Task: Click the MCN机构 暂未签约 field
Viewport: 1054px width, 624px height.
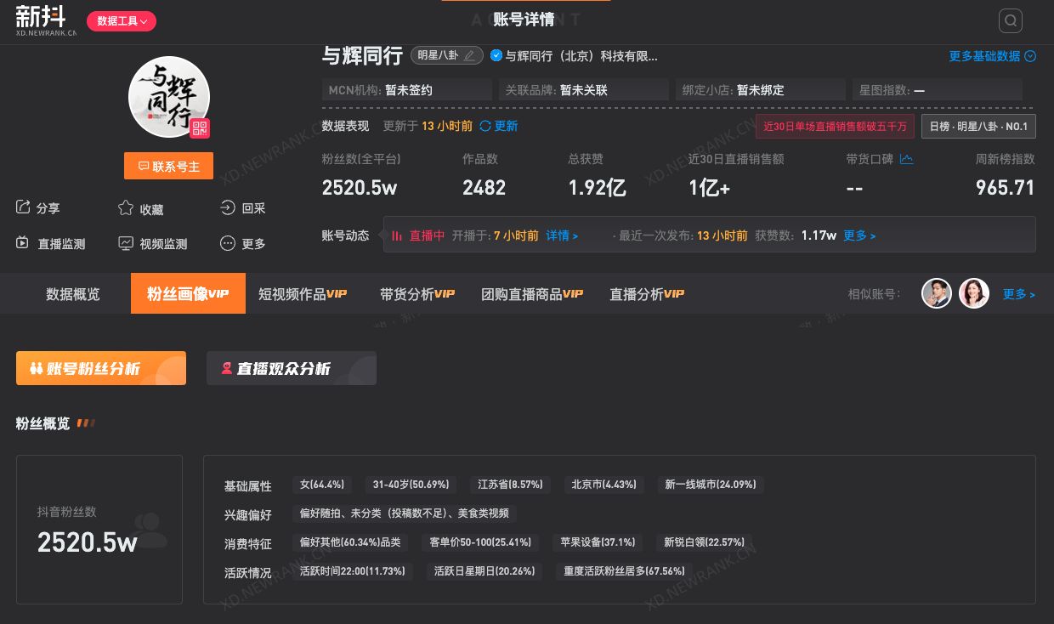Action: pyautogui.click(x=407, y=90)
